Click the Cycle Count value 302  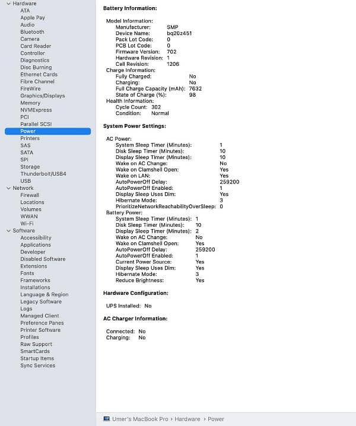(156, 107)
